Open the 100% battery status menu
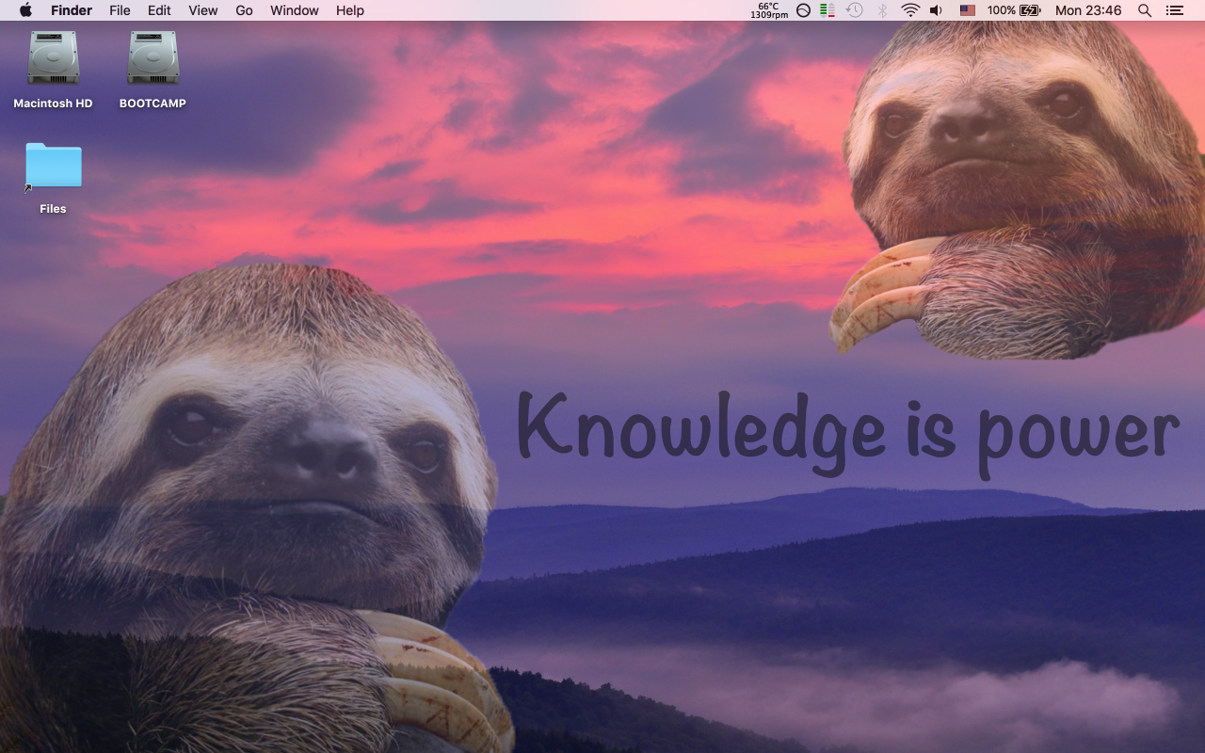 coord(1014,10)
